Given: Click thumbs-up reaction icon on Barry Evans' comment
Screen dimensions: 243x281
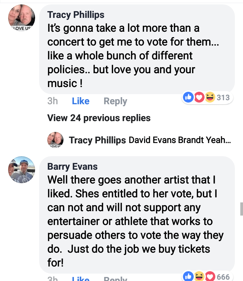Looking at the screenshot, I should 188,277.
